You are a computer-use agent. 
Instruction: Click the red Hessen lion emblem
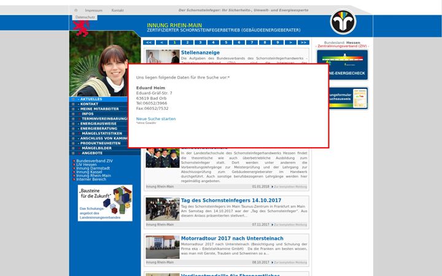click(x=82, y=28)
